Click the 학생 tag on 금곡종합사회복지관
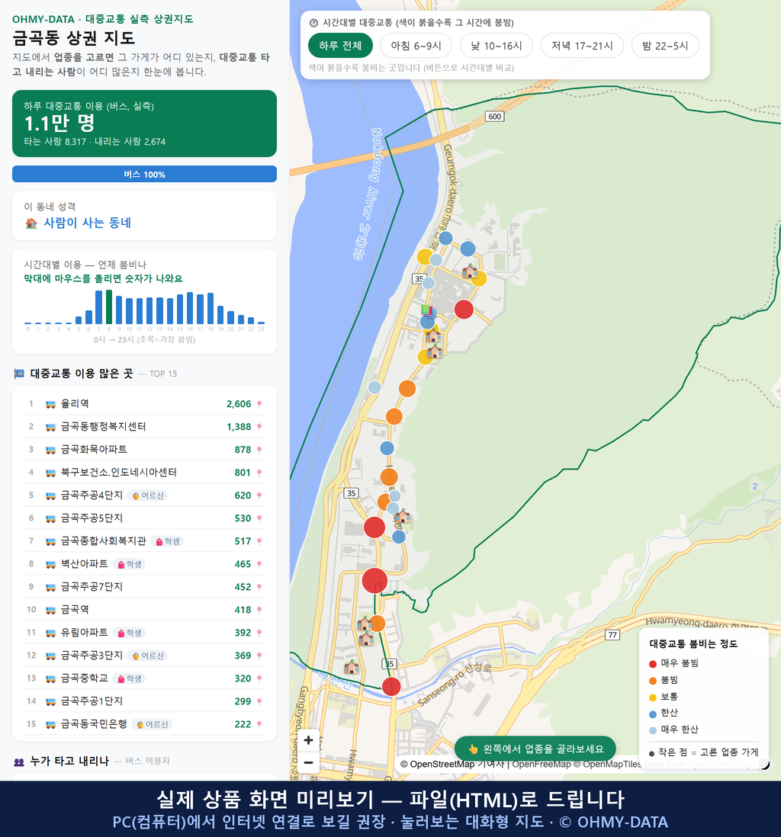The image size is (781, 837). pos(167,541)
